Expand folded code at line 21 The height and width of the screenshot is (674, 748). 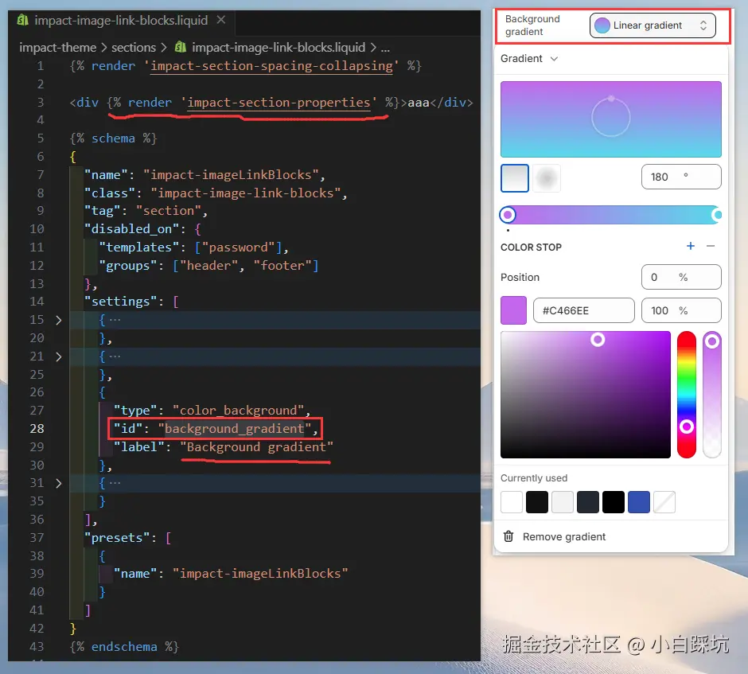(x=59, y=356)
